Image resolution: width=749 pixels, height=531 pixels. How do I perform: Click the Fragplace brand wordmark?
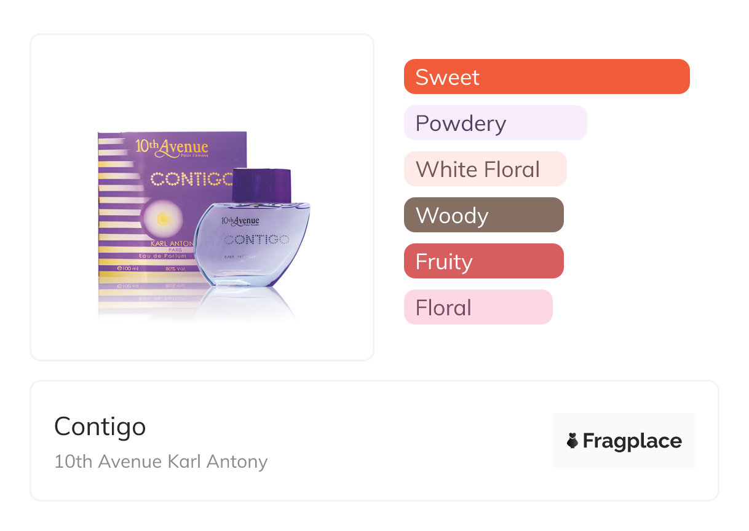[632, 441]
